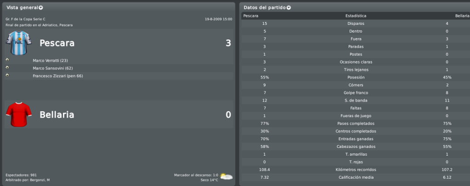Click the partly cloudy weather icon
Image resolution: width=470 pixels, height=186 pixels.
click(x=227, y=177)
